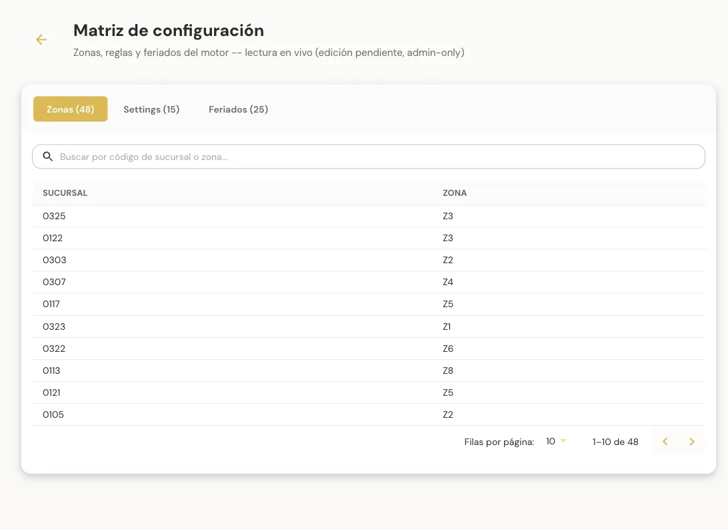
Task: Select the Zonas (48) tab
Action: [x=71, y=109]
